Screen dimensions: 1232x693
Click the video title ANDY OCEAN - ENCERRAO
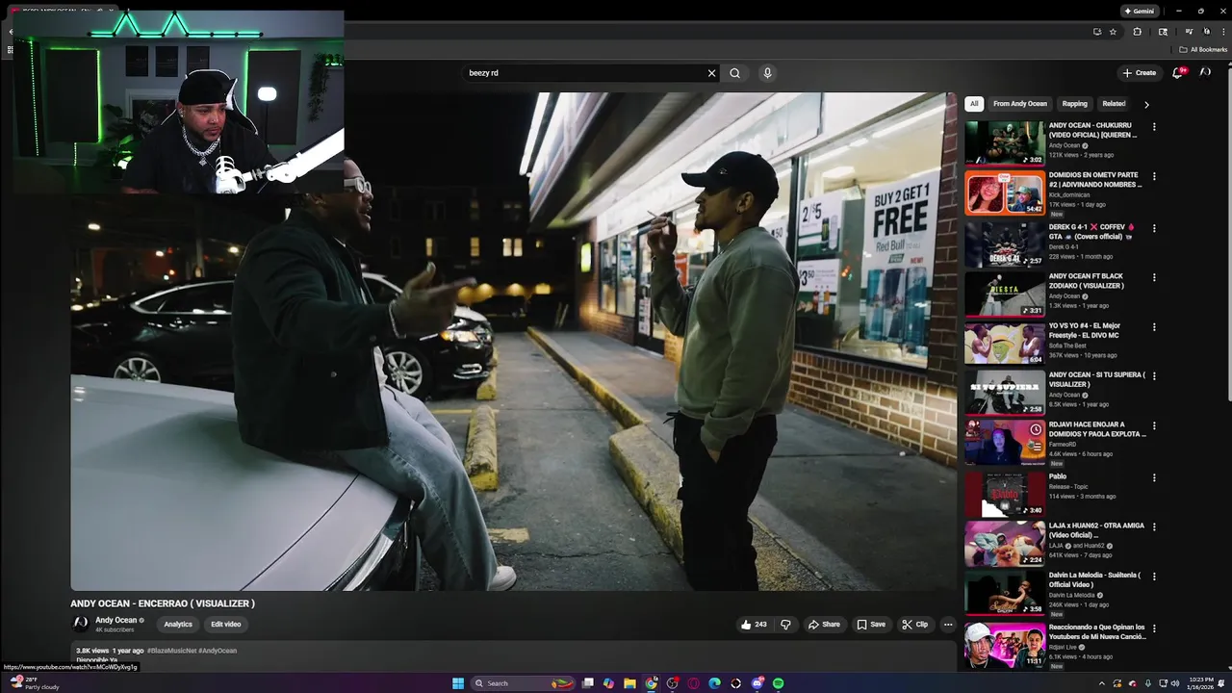pyautogui.click(x=163, y=603)
